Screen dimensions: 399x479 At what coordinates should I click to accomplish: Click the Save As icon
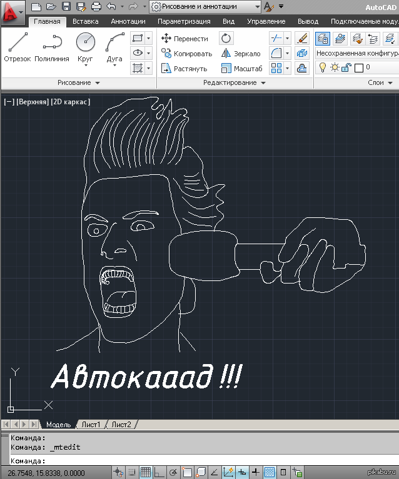pos(81,6)
